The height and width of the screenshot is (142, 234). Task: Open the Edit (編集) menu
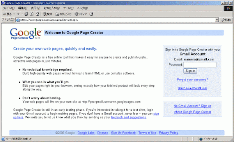pyautogui.click(x=23, y=8)
